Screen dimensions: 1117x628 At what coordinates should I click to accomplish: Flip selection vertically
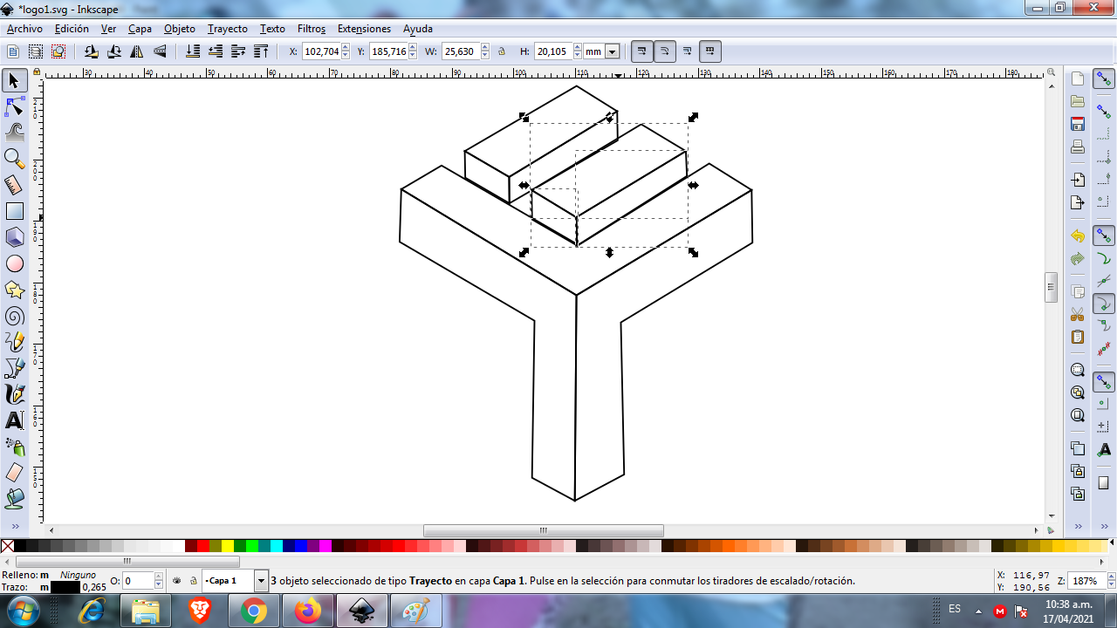160,51
